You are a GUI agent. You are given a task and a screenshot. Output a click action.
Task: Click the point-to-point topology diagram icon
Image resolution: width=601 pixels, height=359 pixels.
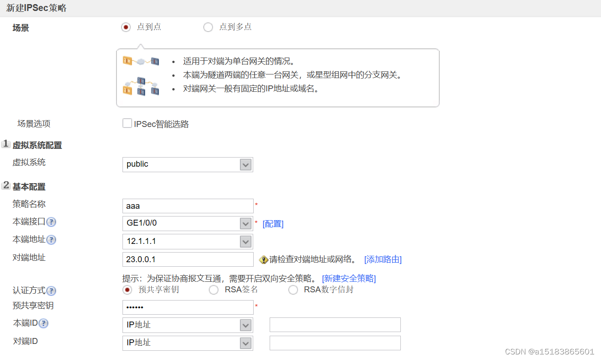coord(141,61)
